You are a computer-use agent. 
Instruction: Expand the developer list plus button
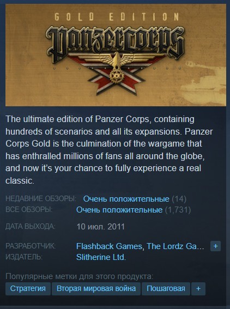[x=215, y=246]
